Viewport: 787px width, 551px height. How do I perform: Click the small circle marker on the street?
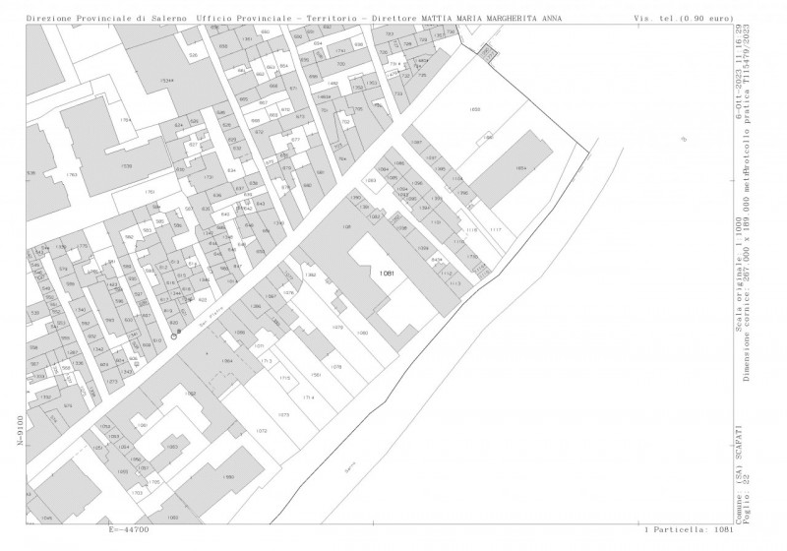coord(174,337)
